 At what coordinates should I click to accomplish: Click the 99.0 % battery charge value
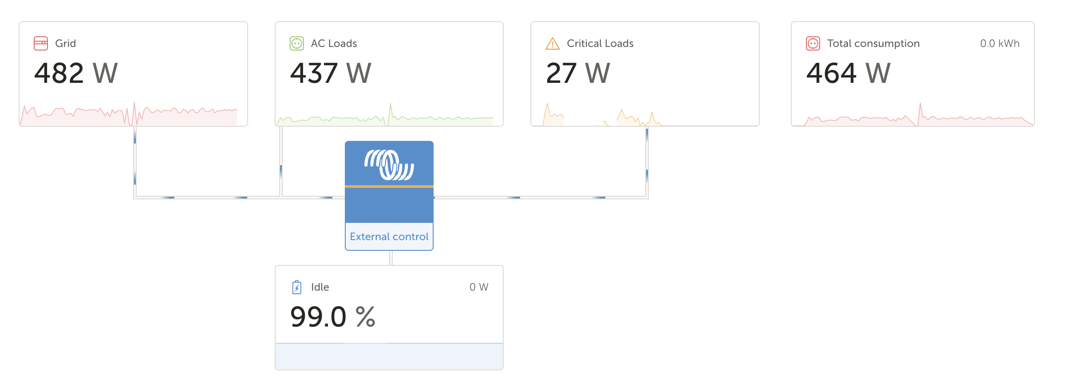pyautogui.click(x=333, y=317)
